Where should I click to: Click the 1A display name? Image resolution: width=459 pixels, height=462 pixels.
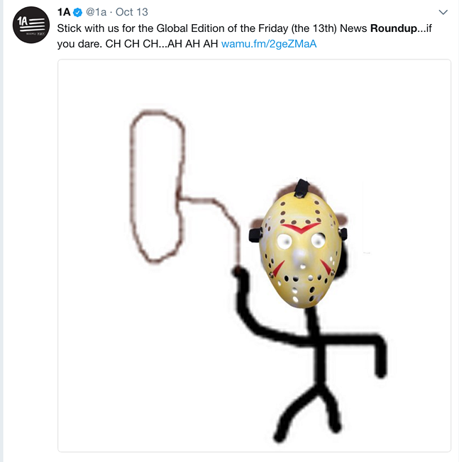pyautogui.click(x=64, y=12)
